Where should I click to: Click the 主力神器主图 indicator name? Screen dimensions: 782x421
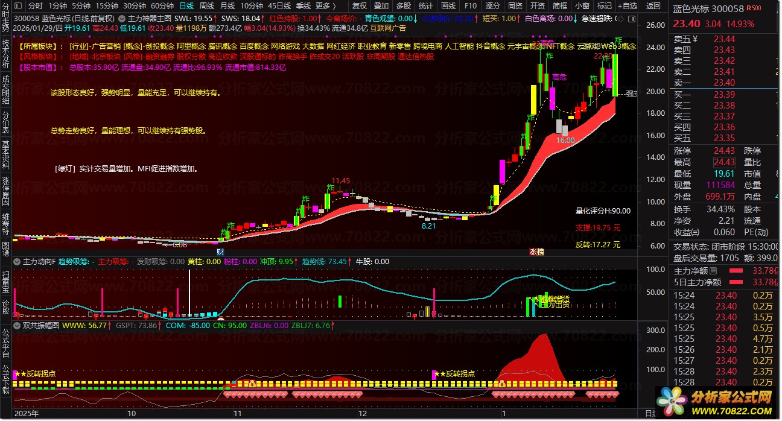150,18
